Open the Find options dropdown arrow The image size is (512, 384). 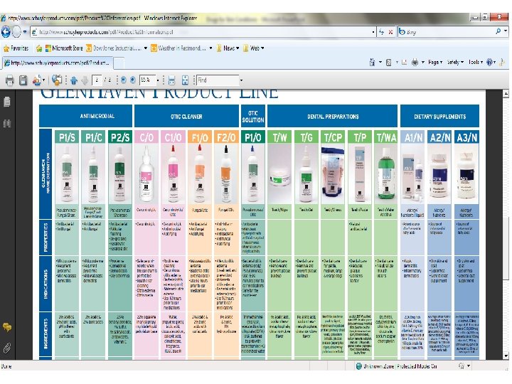241,80
